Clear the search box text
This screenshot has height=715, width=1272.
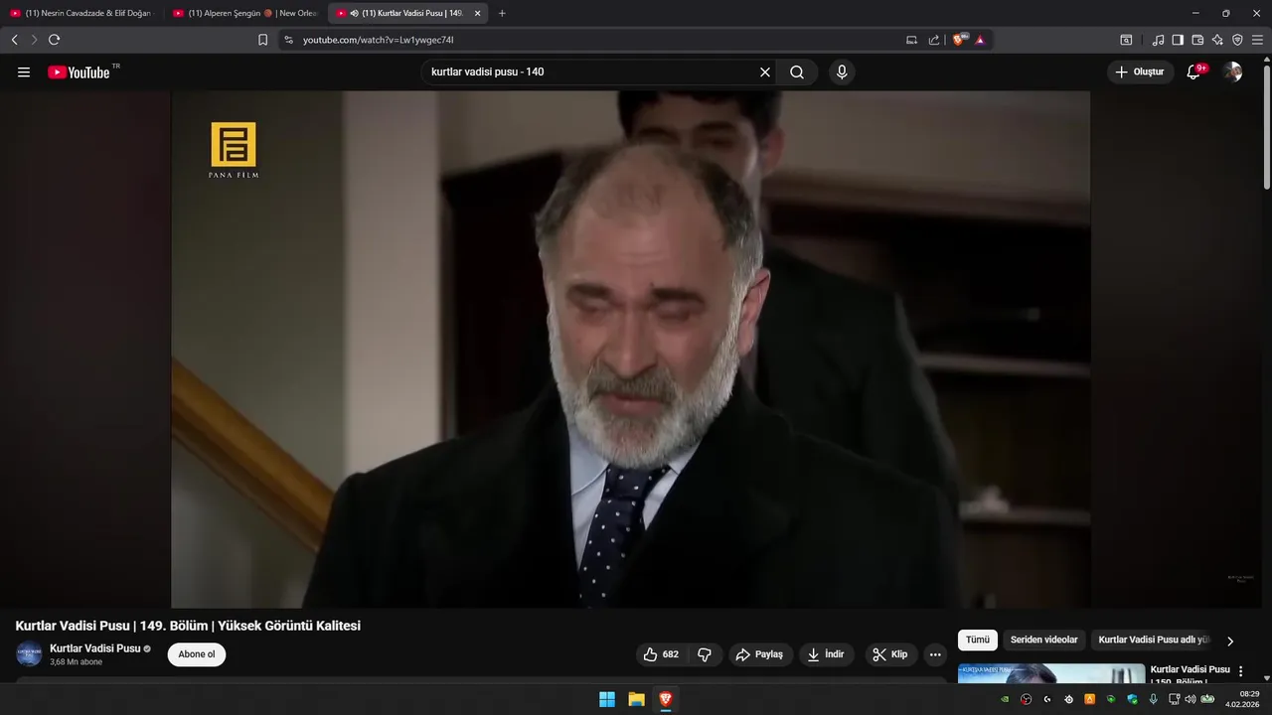pos(765,72)
